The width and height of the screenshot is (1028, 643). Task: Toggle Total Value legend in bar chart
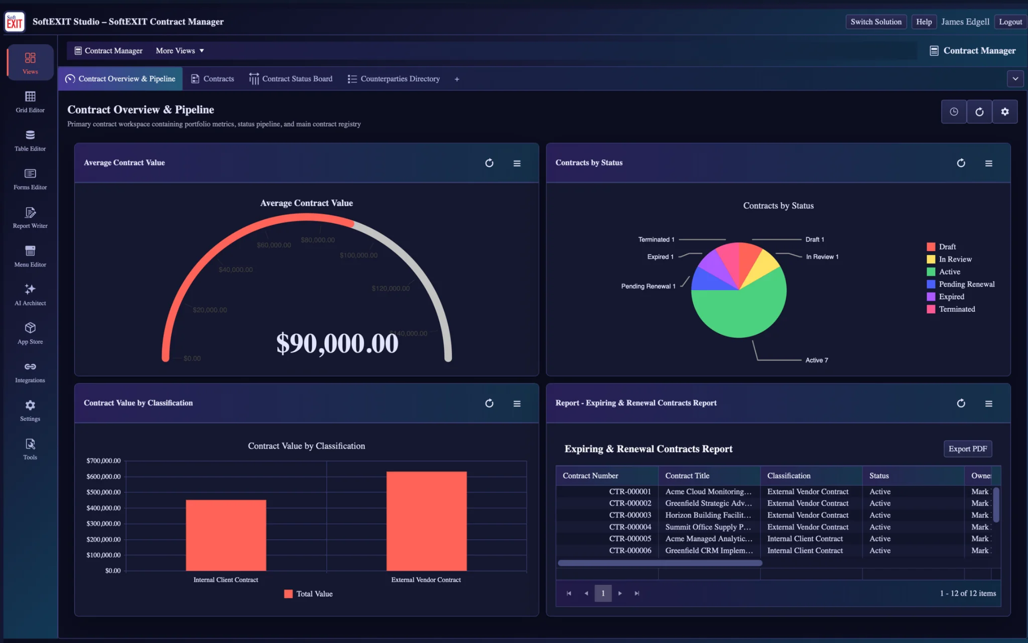[308, 594]
